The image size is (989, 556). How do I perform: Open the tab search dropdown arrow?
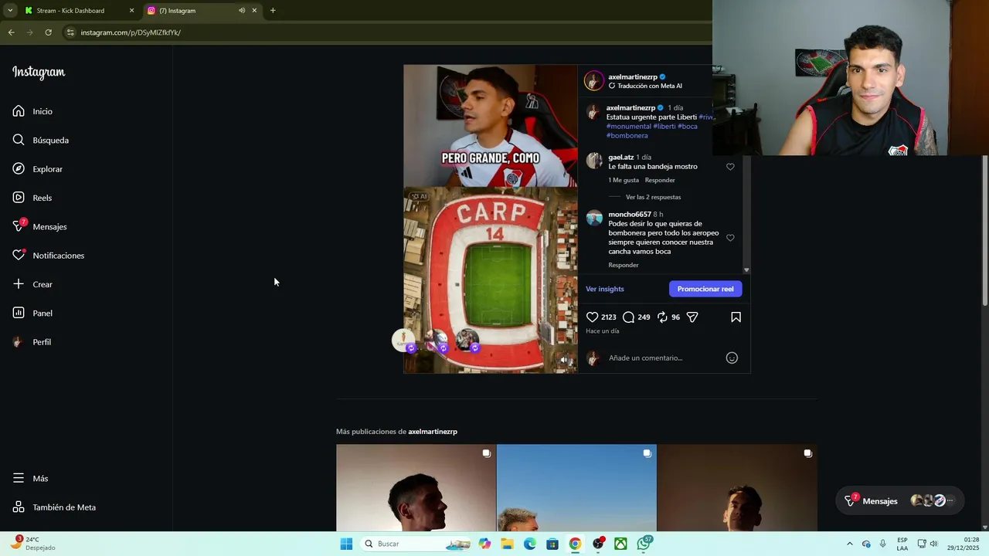pyautogui.click(x=9, y=11)
